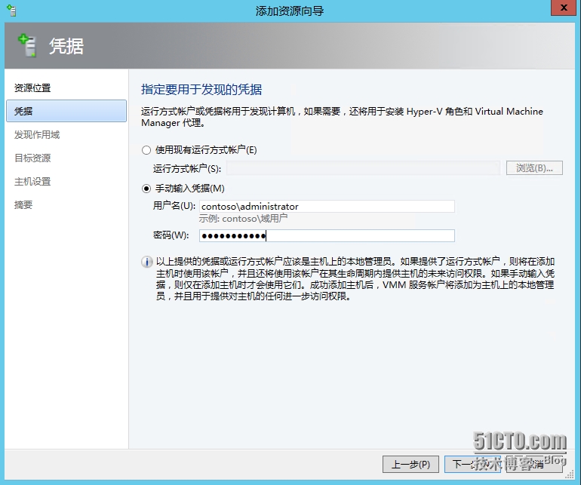Click the 运行方式帐户 text field
Screen dimensions: 581x485
363,168
